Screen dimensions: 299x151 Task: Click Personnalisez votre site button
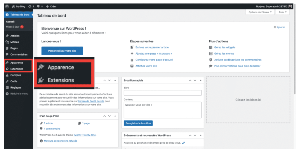click(62, 51)
